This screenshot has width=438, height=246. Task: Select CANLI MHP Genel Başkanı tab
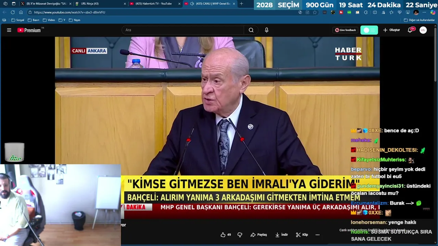[209, 4]
